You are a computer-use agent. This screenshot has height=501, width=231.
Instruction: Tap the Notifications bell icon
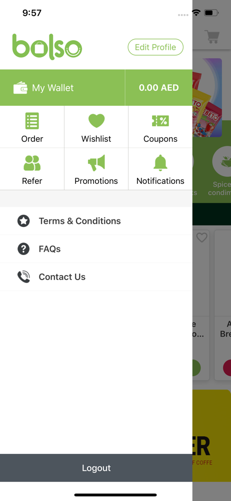160,163
